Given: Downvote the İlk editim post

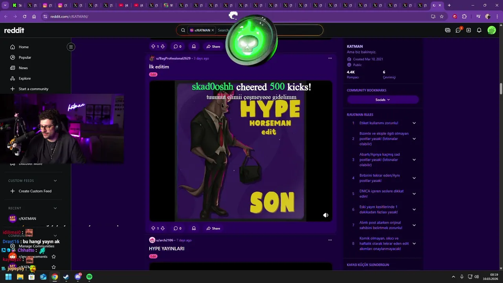Looking at the screenshot, I should pyautogui.click(x=163, y=228).
